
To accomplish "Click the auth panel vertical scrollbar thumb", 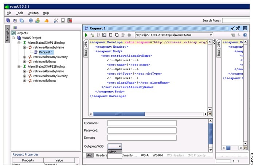I will pos(211,134).
